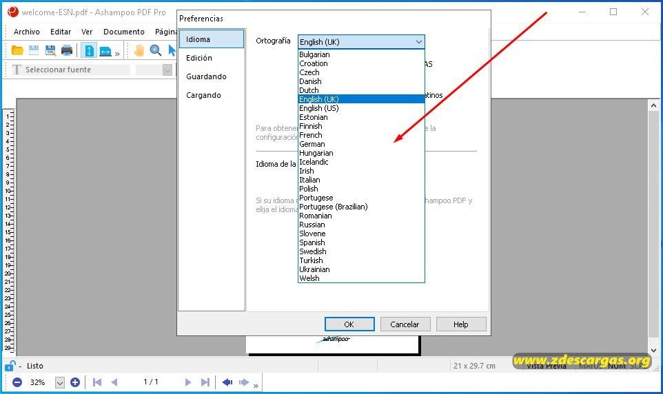
Task: Choose Czech from the list
Action: [361, 72]
